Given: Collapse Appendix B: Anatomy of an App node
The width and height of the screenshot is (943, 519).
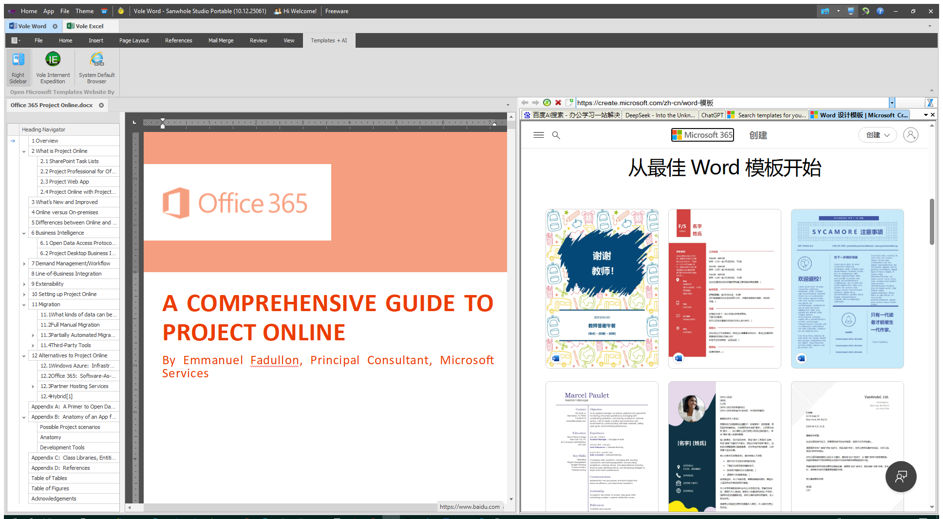Looking at the screenshot, I should [24, 417].
